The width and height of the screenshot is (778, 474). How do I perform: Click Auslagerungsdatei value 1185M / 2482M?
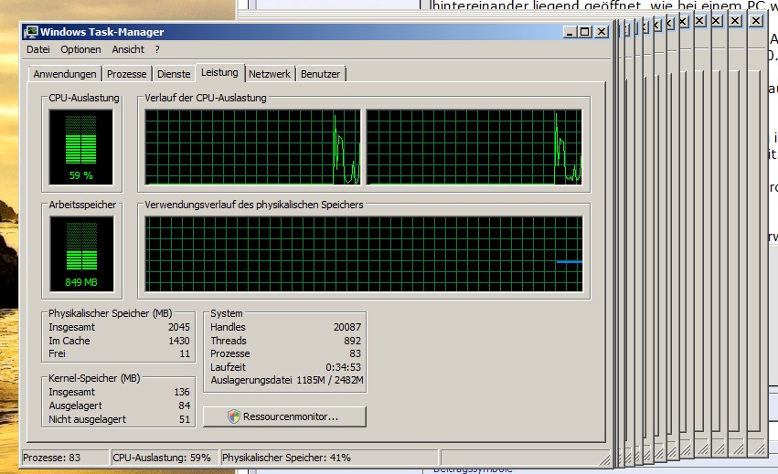[x=330, y=380]
